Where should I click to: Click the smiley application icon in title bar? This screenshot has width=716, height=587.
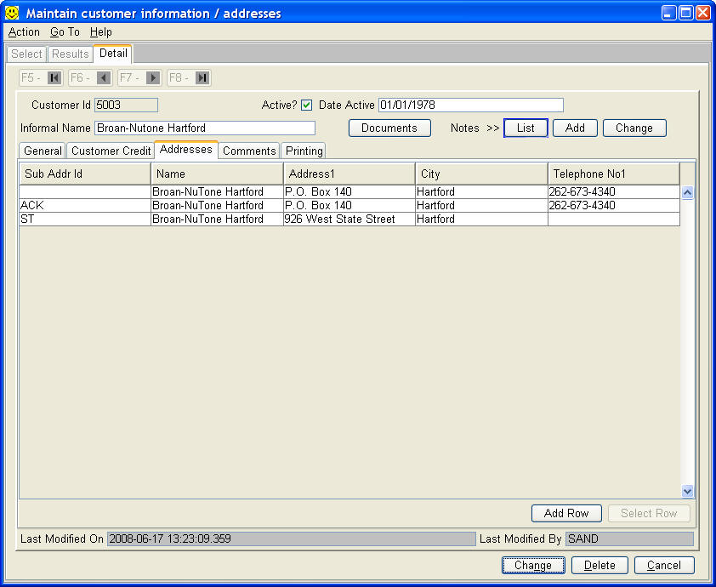12,13
